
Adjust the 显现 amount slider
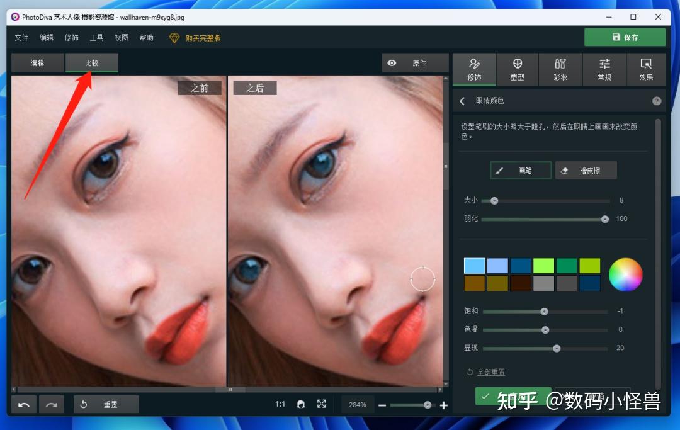pos(545,348)
